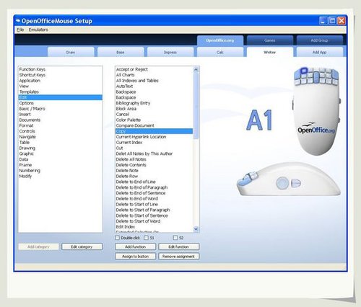Select Delete Row function

tap(127, 176)
